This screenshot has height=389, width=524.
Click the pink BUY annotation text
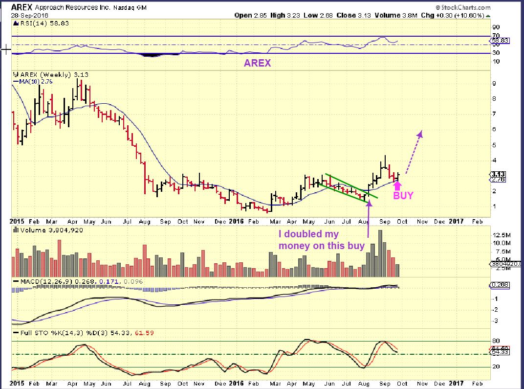403,196
